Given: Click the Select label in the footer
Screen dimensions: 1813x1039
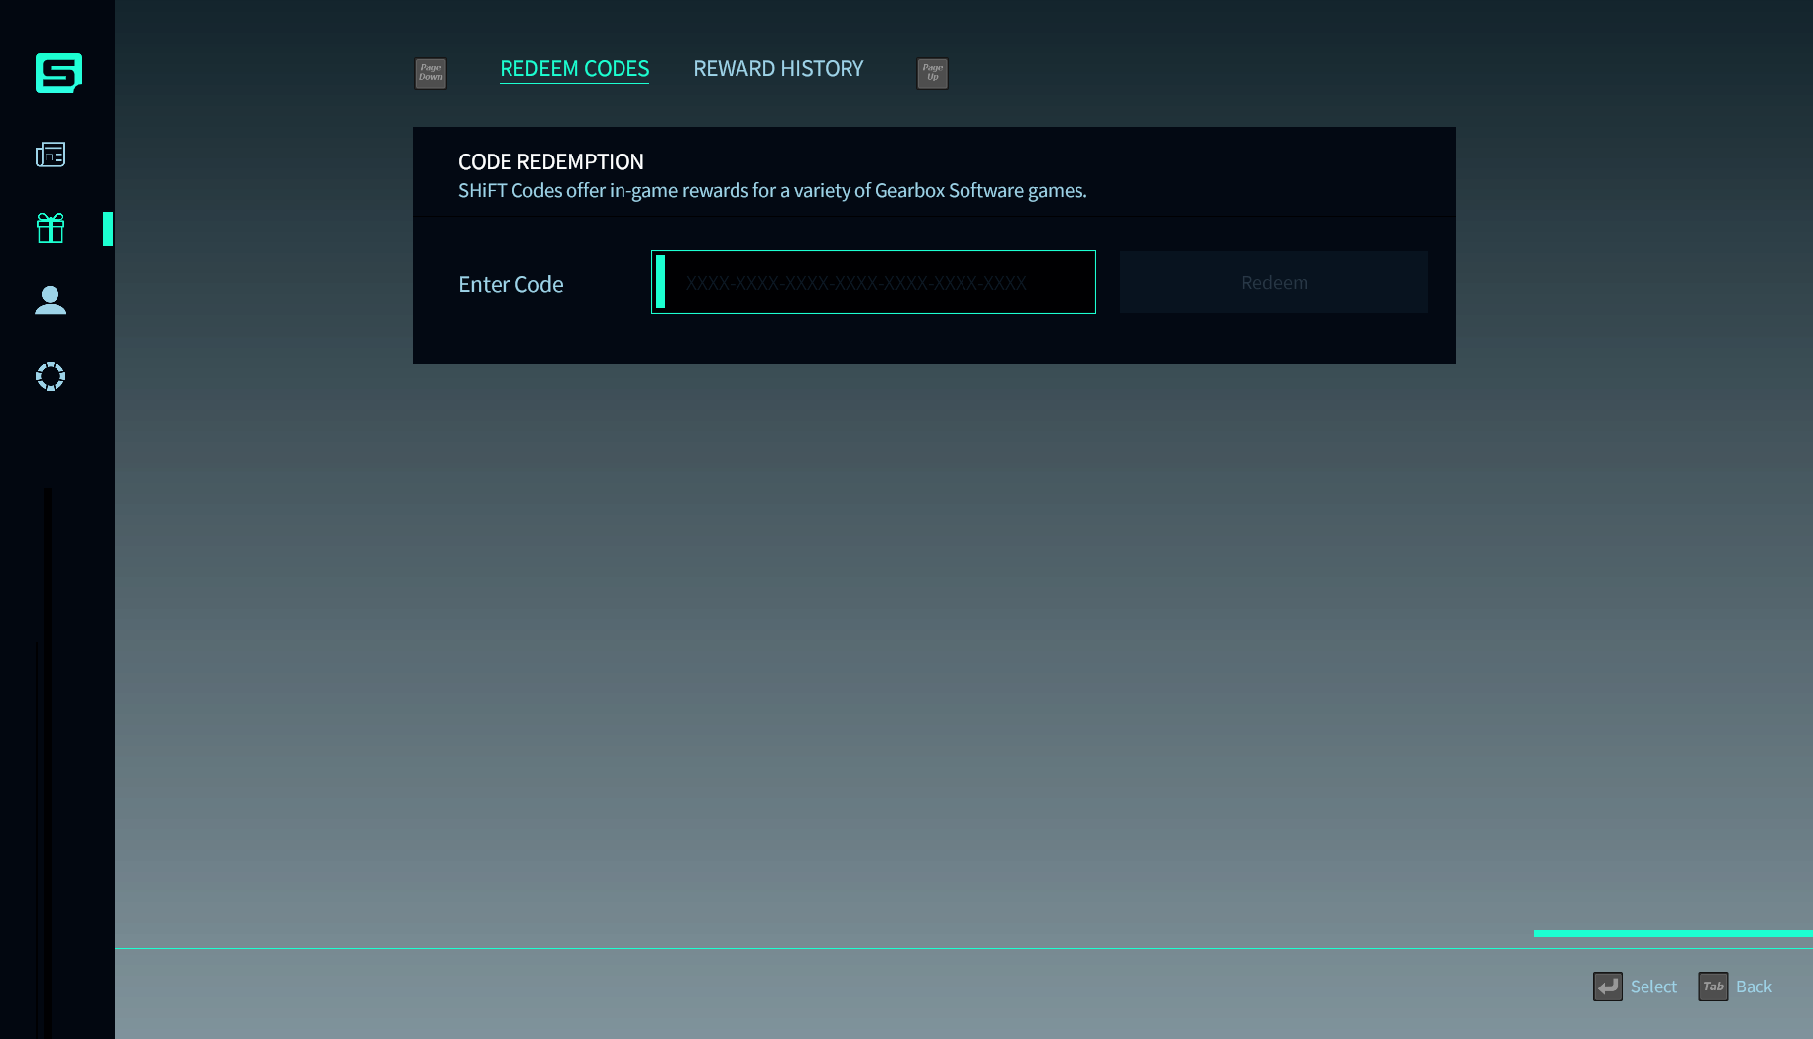Looking at the screenshot, I should pos(1653,987).
